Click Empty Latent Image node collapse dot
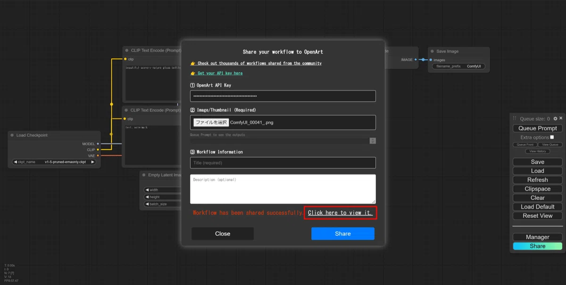This screenshot has width=566, height=285. pos(144,175)
